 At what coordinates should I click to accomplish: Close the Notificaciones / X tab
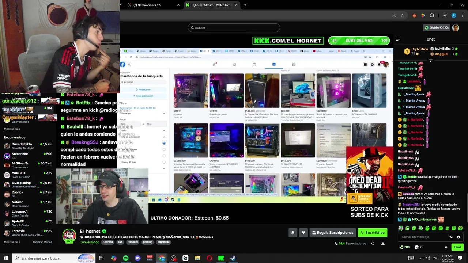pos(178,5)
